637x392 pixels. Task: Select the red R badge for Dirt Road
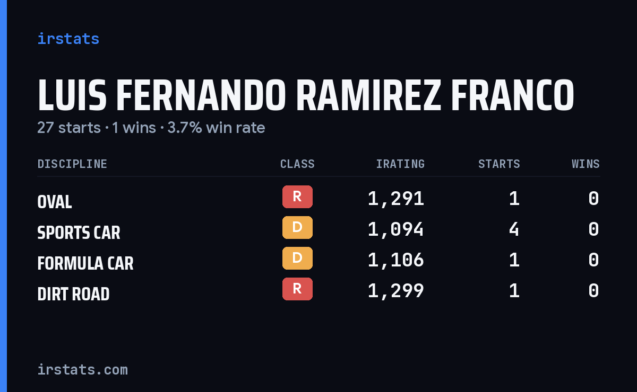coord(297,289)
